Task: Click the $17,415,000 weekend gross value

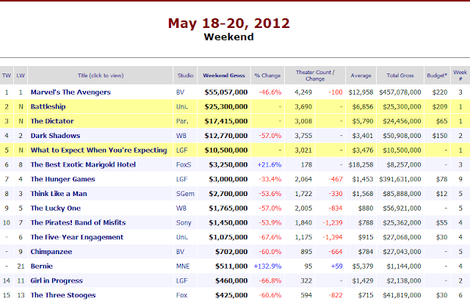Action: point(226,121)
